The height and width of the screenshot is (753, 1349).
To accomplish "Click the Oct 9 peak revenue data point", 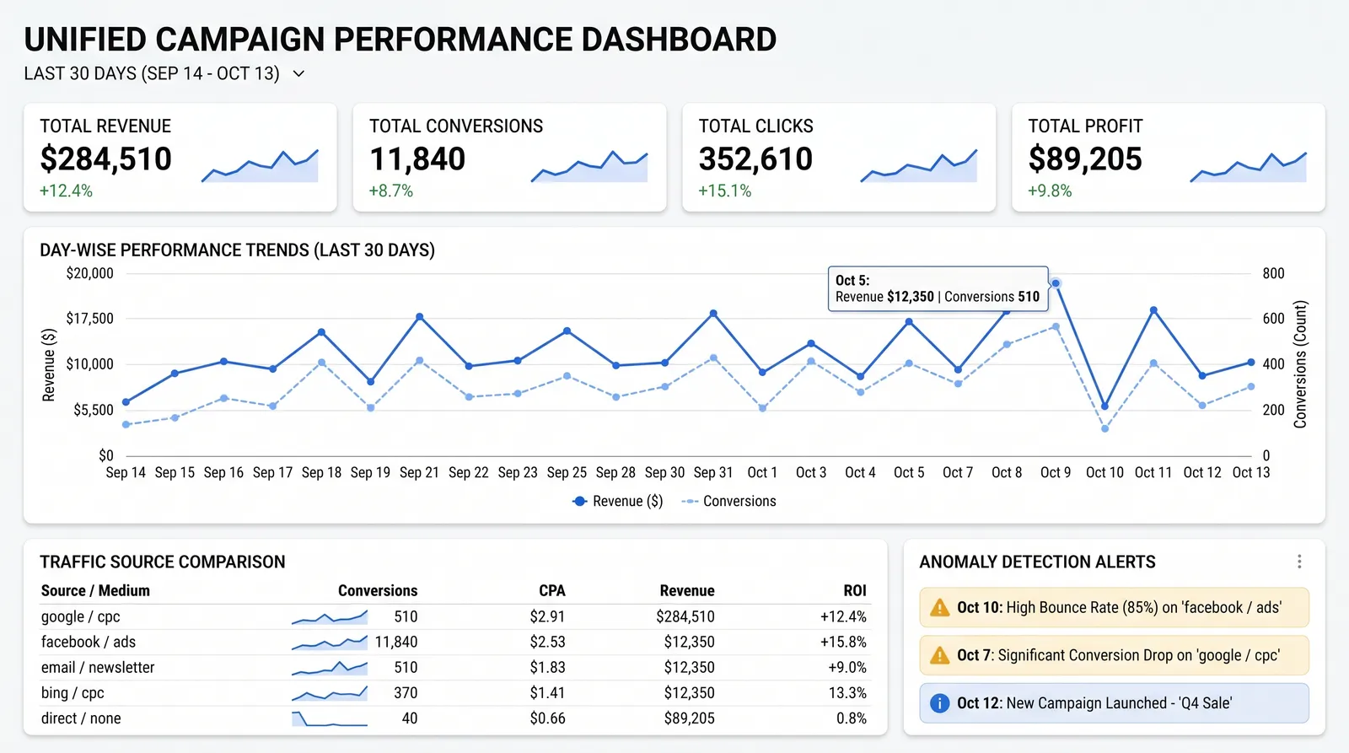I will (x=1056, y=283).
